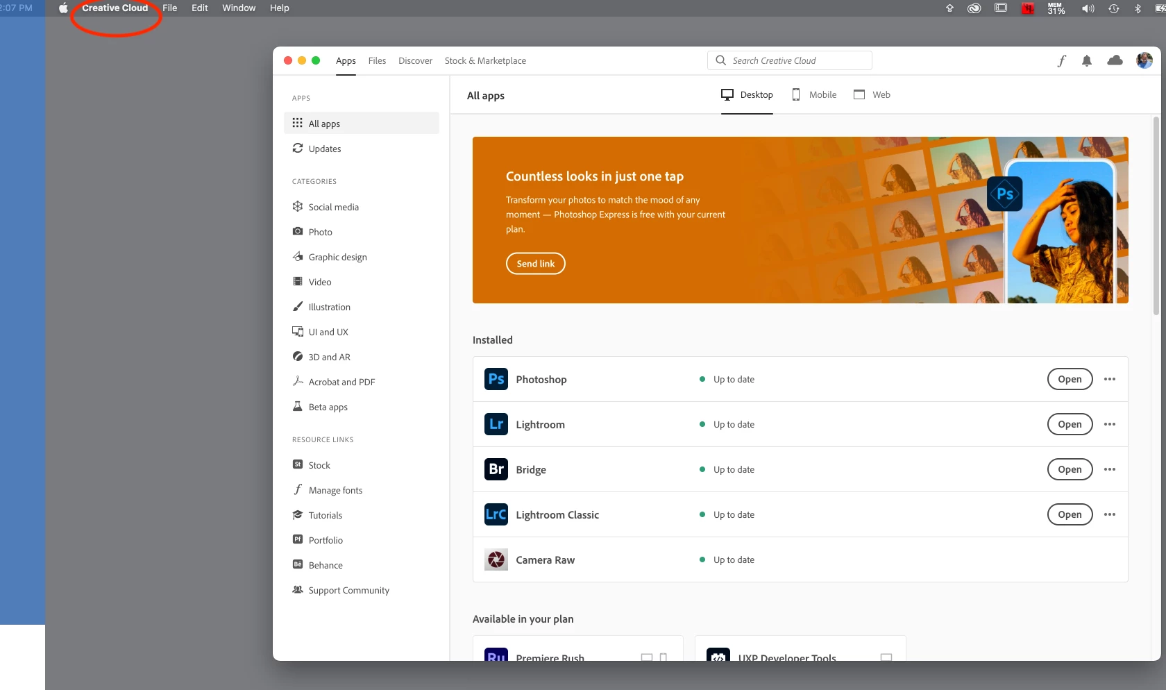Click the Bluetooth icon in menu bar
This screenshot has height=690, width=1166.
tap(1138, 8)
